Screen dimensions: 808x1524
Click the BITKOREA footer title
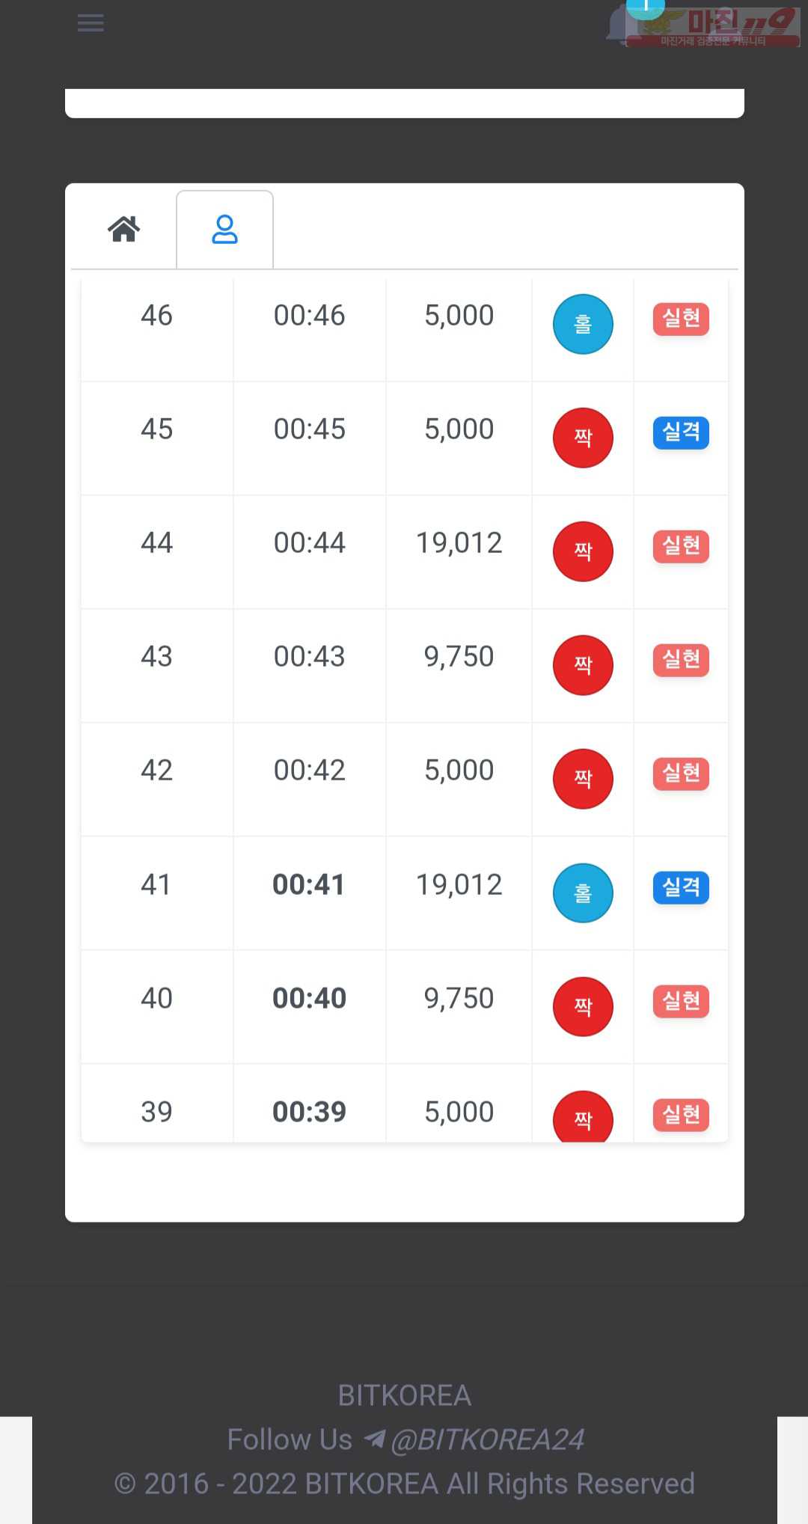tap(405, 1395)
